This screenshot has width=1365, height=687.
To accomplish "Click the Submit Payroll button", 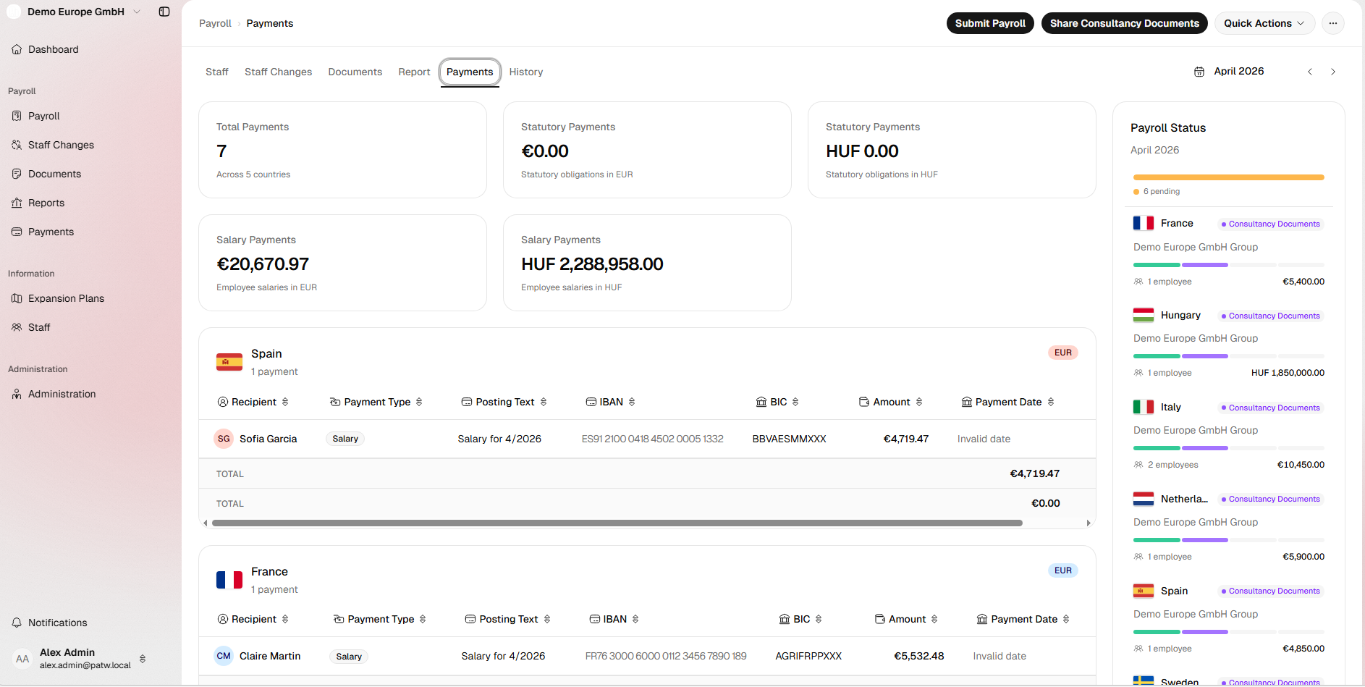I will pyautogui.click(x=990, y=23).
